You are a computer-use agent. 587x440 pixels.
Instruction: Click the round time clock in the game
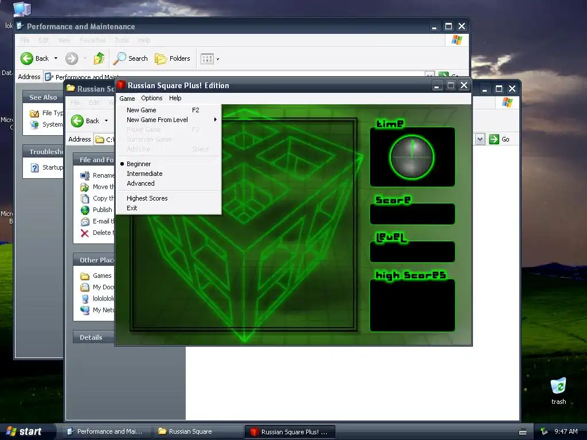[x=412, y=157]
